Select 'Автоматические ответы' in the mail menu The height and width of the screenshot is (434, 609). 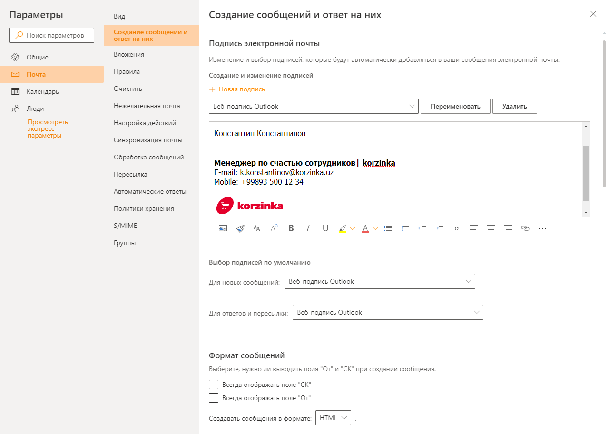click(x=150, y=191)
